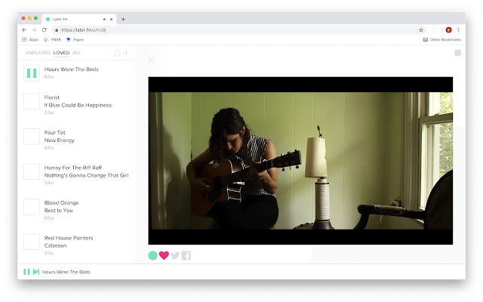Open the search circle icon in sidebar

(x=117, y=53)
